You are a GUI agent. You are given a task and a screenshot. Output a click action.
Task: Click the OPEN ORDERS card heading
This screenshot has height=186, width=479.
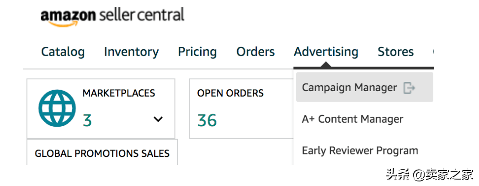pyautogui.click(x=230, y=93)
